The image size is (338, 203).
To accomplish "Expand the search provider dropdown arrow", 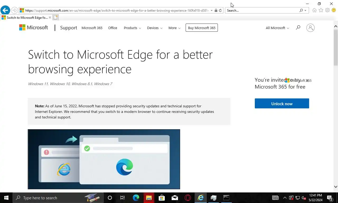I will (306, 11).
